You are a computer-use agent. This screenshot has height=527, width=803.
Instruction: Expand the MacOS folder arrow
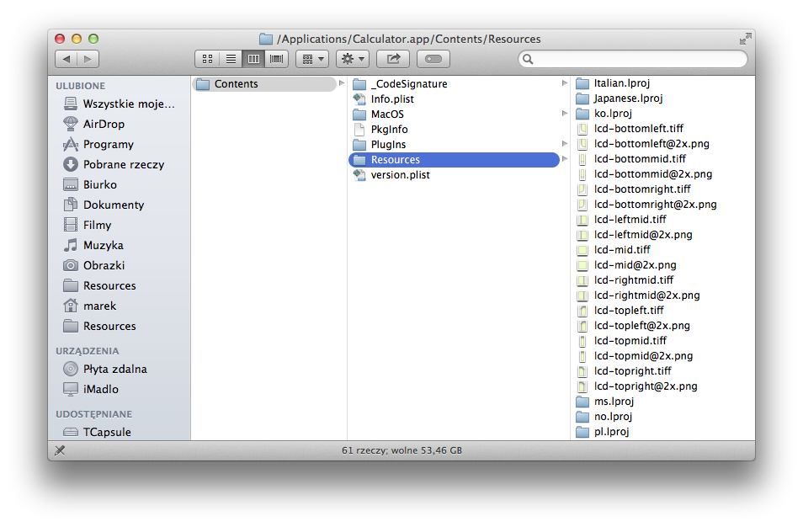564,114
